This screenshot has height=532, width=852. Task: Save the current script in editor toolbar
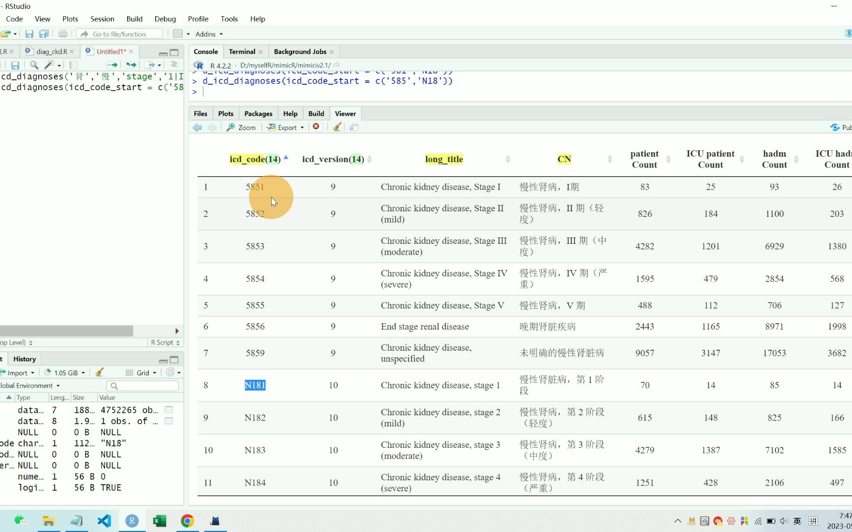15,65
